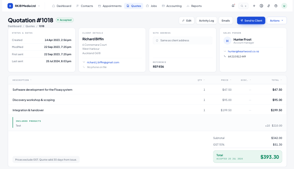Viewport: 294px width, 169px height.
Task: Click Send to Client
Action: pos(251,20)
